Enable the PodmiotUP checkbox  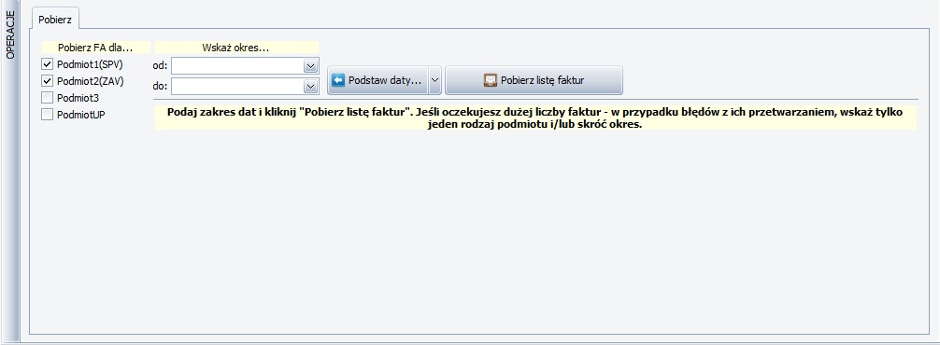47,115
